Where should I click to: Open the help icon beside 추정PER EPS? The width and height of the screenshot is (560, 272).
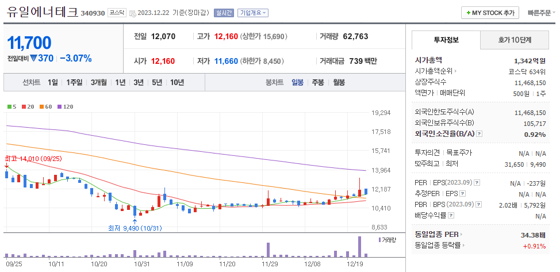(x=462, y=194)
